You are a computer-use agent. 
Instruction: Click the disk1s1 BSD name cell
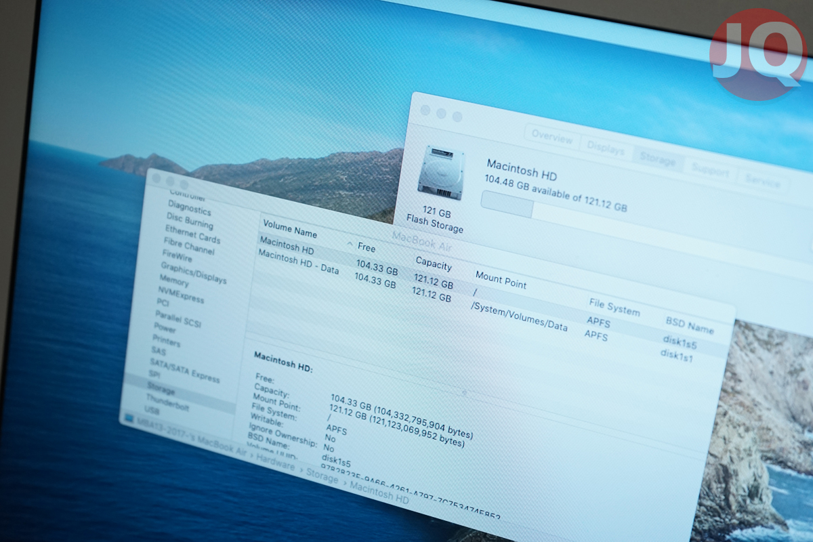click(677, 355)
